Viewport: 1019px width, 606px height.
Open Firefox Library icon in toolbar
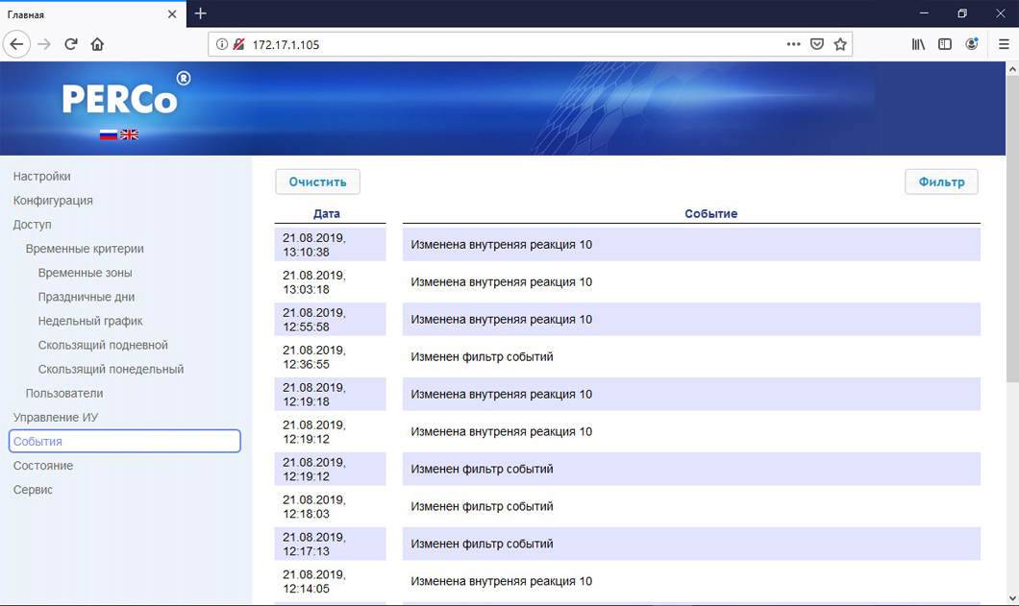click(918, 44)
